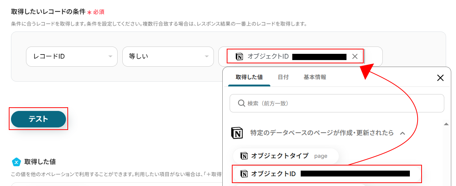This screenshot has height=186, width=456.
Task: Click Notion icon in the value field
Action: pyautogui.click(x=239, y=56)
